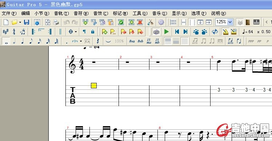Insert double bar line icon
Viewport: 272px width, 141px height.
click(60, 32)
